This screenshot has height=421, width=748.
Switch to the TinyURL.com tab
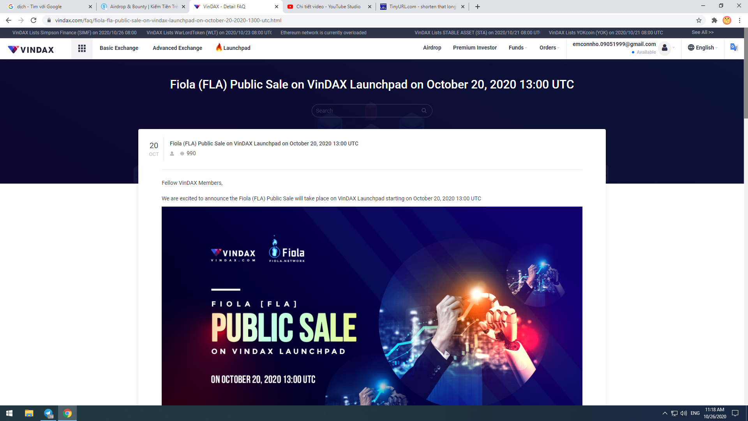click(422, 7)
